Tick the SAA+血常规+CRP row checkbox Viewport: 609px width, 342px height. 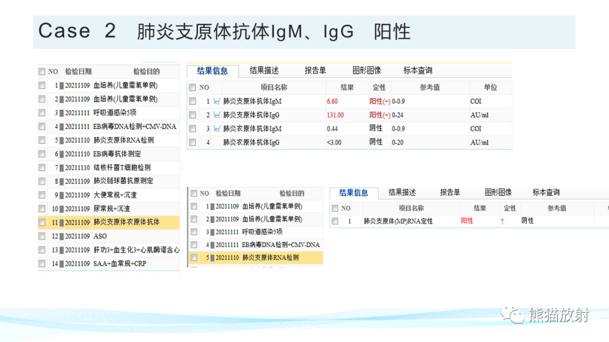42,263
